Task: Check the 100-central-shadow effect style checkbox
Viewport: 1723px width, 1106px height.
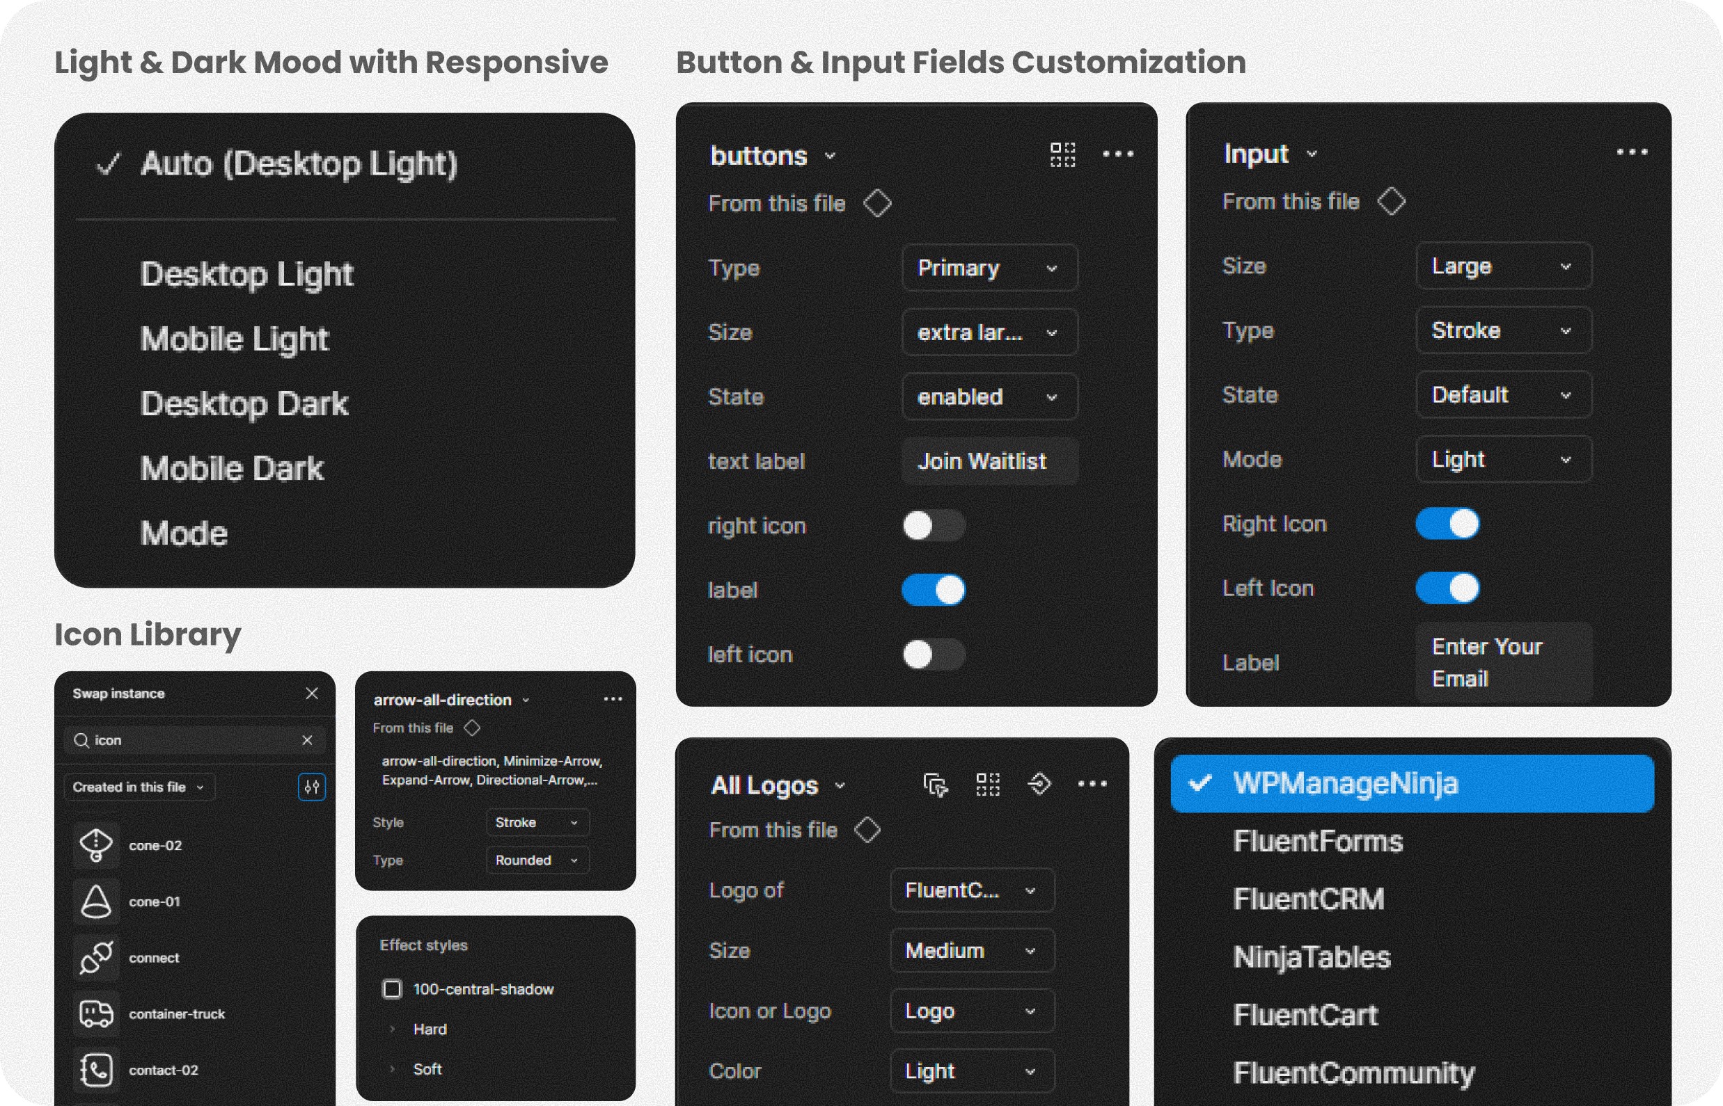Action: point(392,989)
